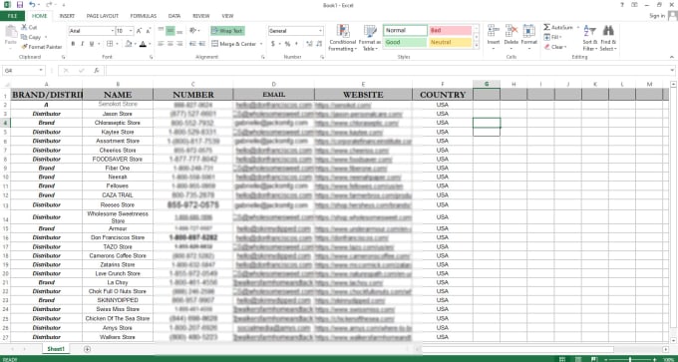678x362 pixels.
Task: Open the General number format dropdown
Action: click(320, 31)
